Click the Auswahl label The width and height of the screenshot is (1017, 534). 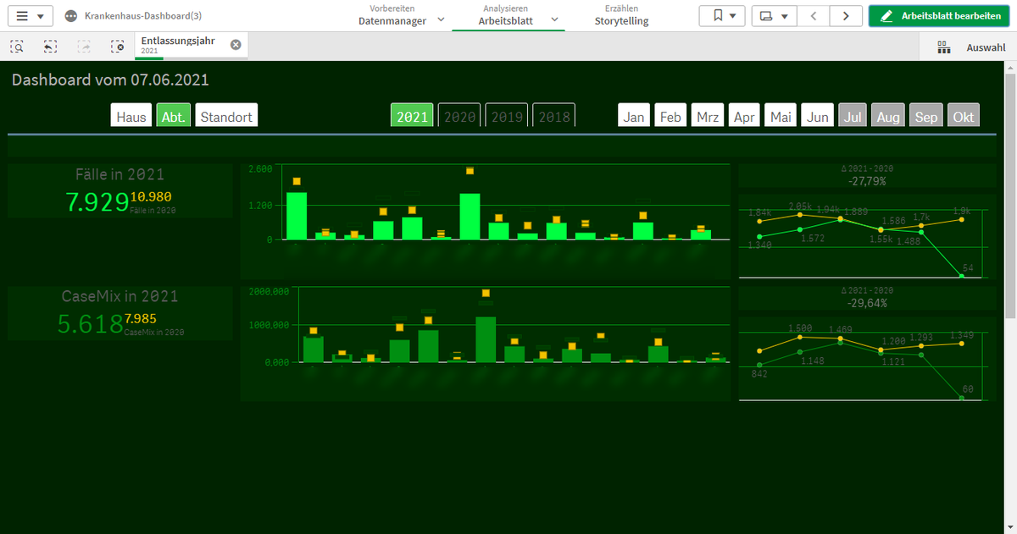pos(986,47)
